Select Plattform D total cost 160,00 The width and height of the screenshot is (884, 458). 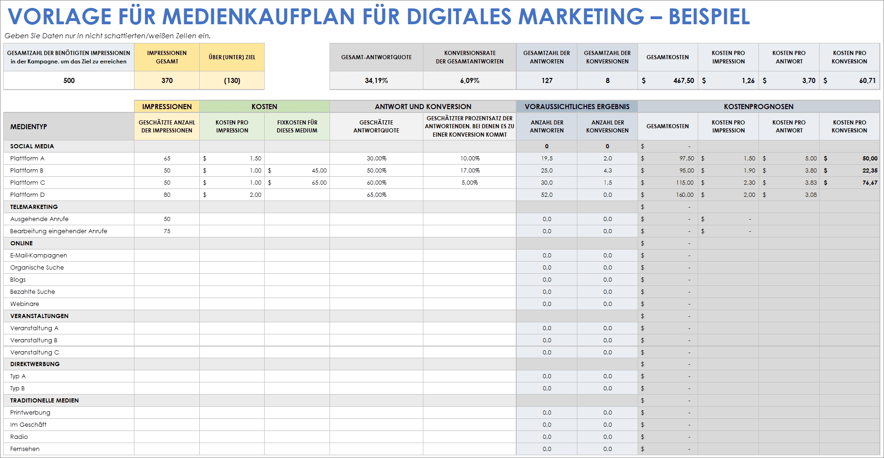[668, 194]
